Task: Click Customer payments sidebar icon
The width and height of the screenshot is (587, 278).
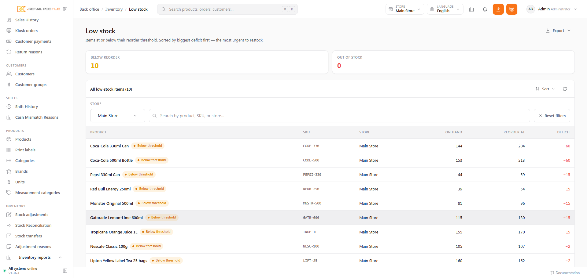Action: point(9,42)
